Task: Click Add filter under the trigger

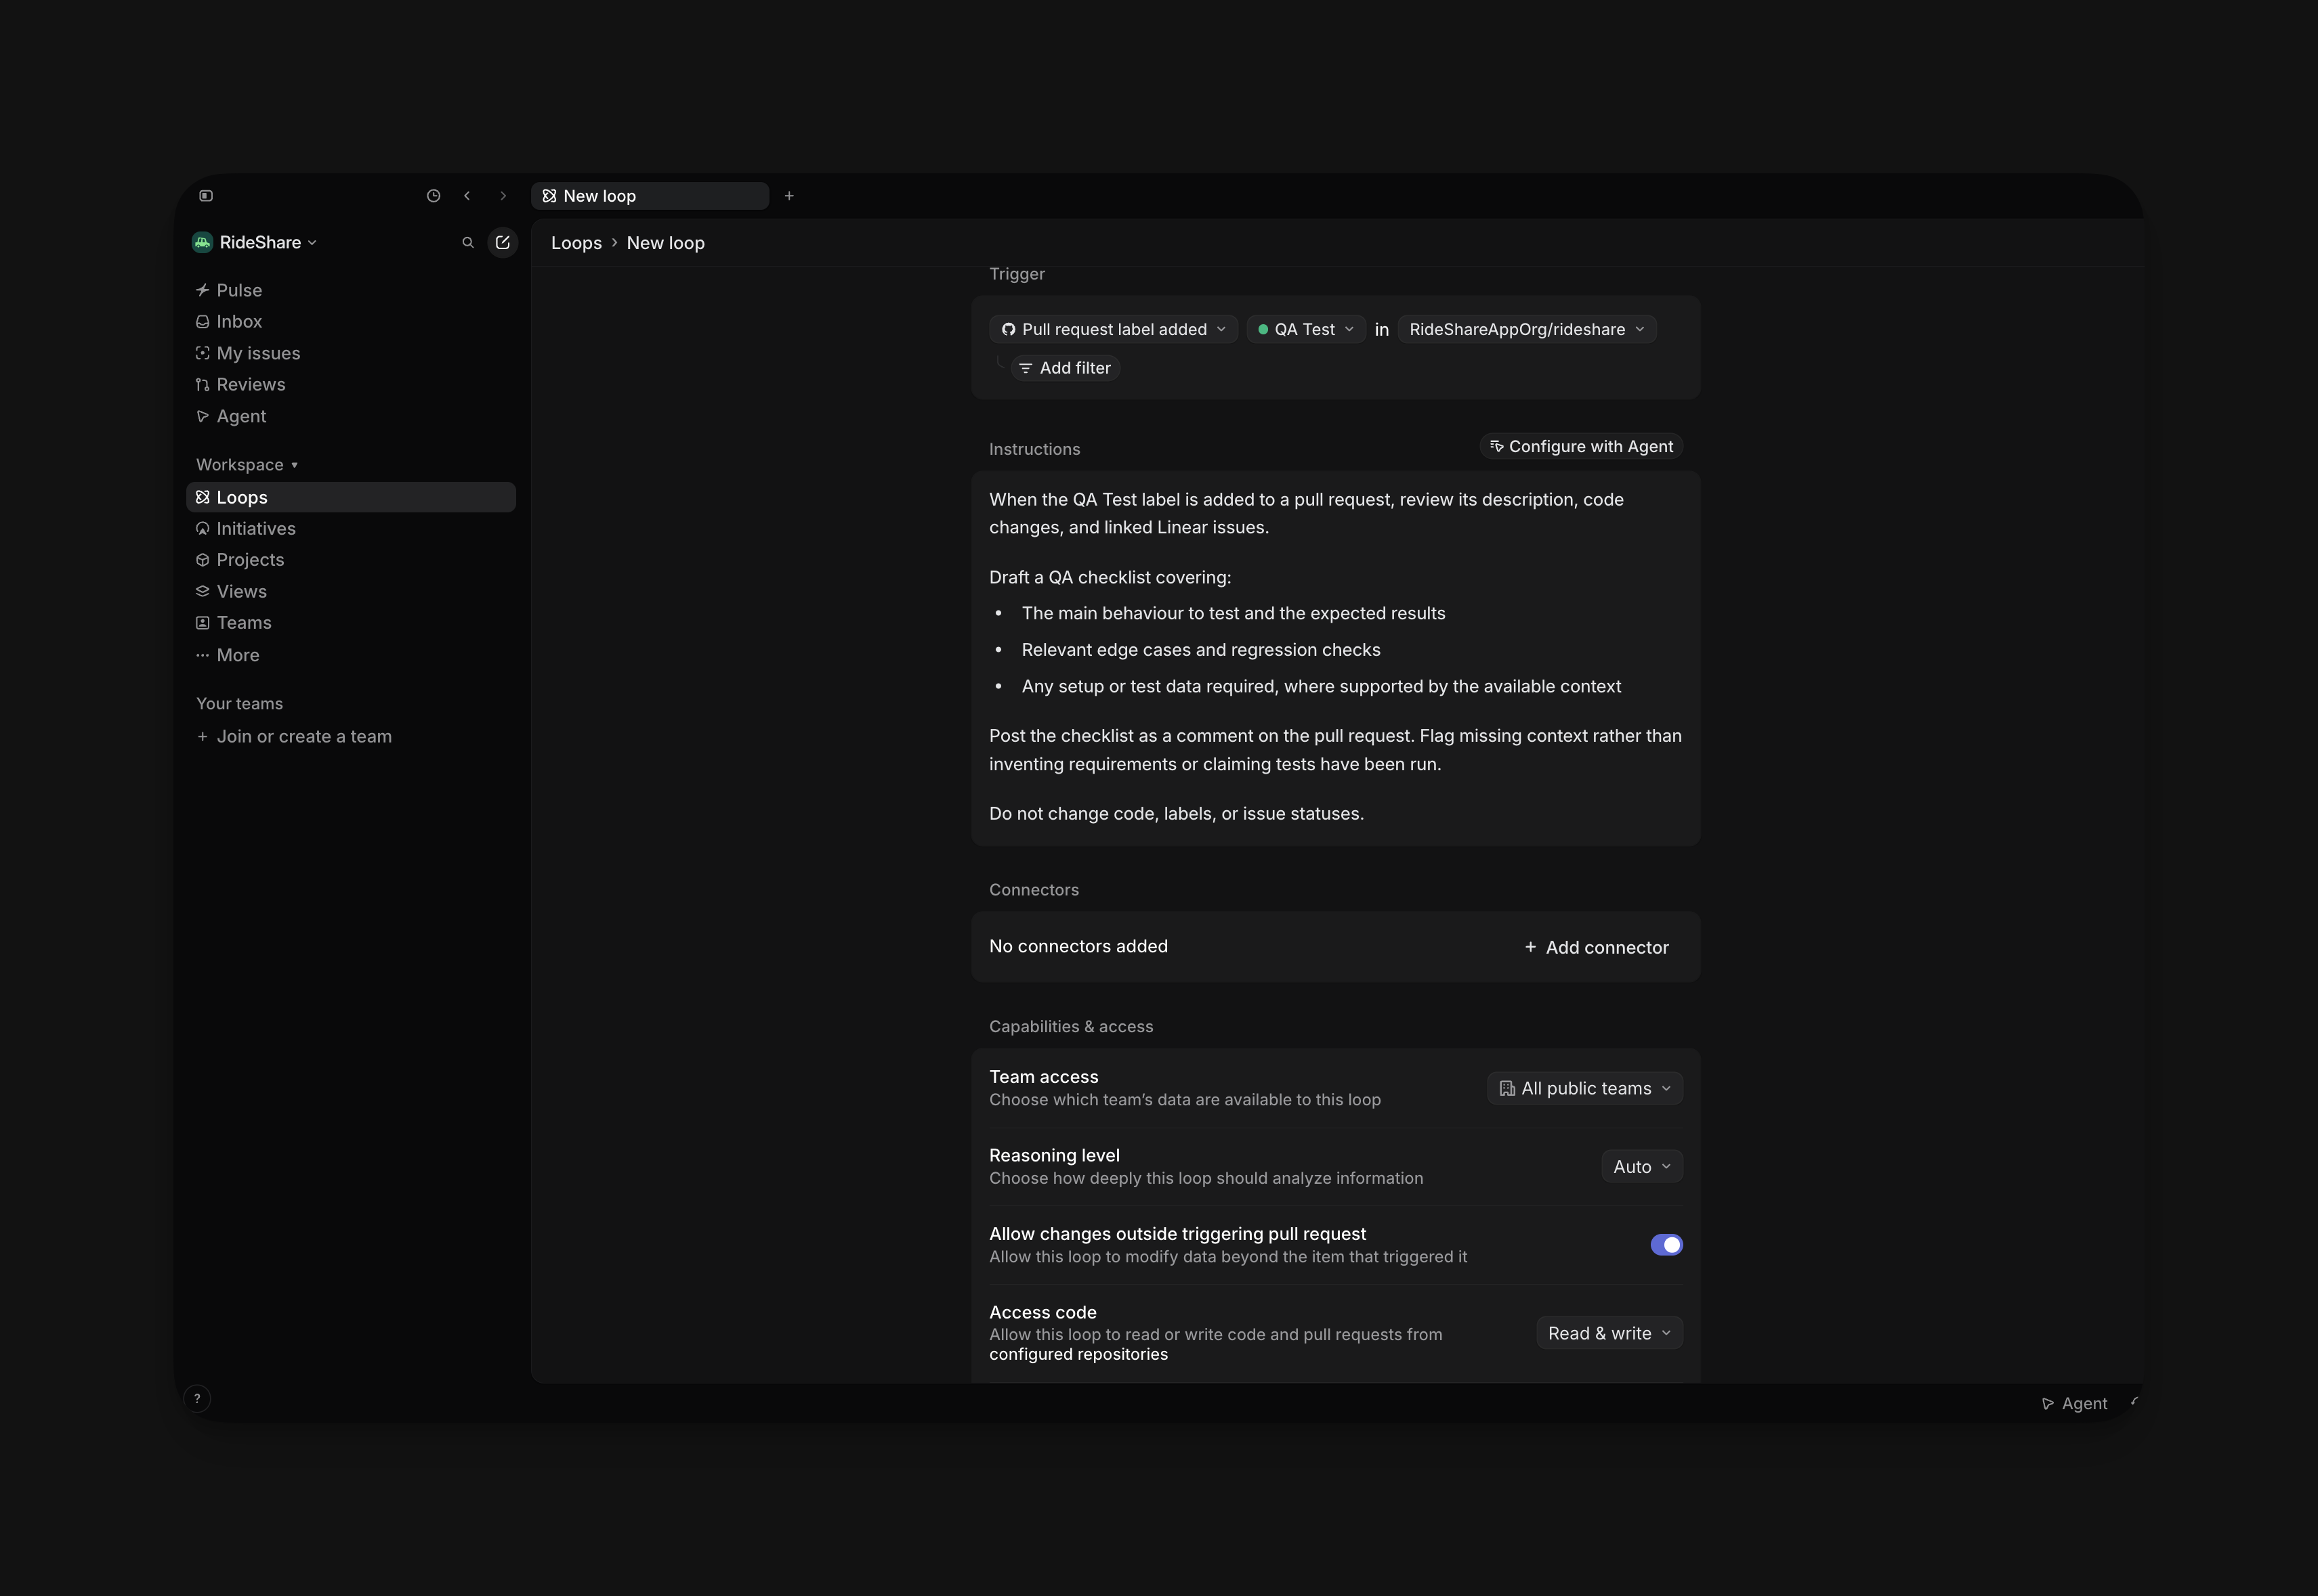Action: point(1065,368)
